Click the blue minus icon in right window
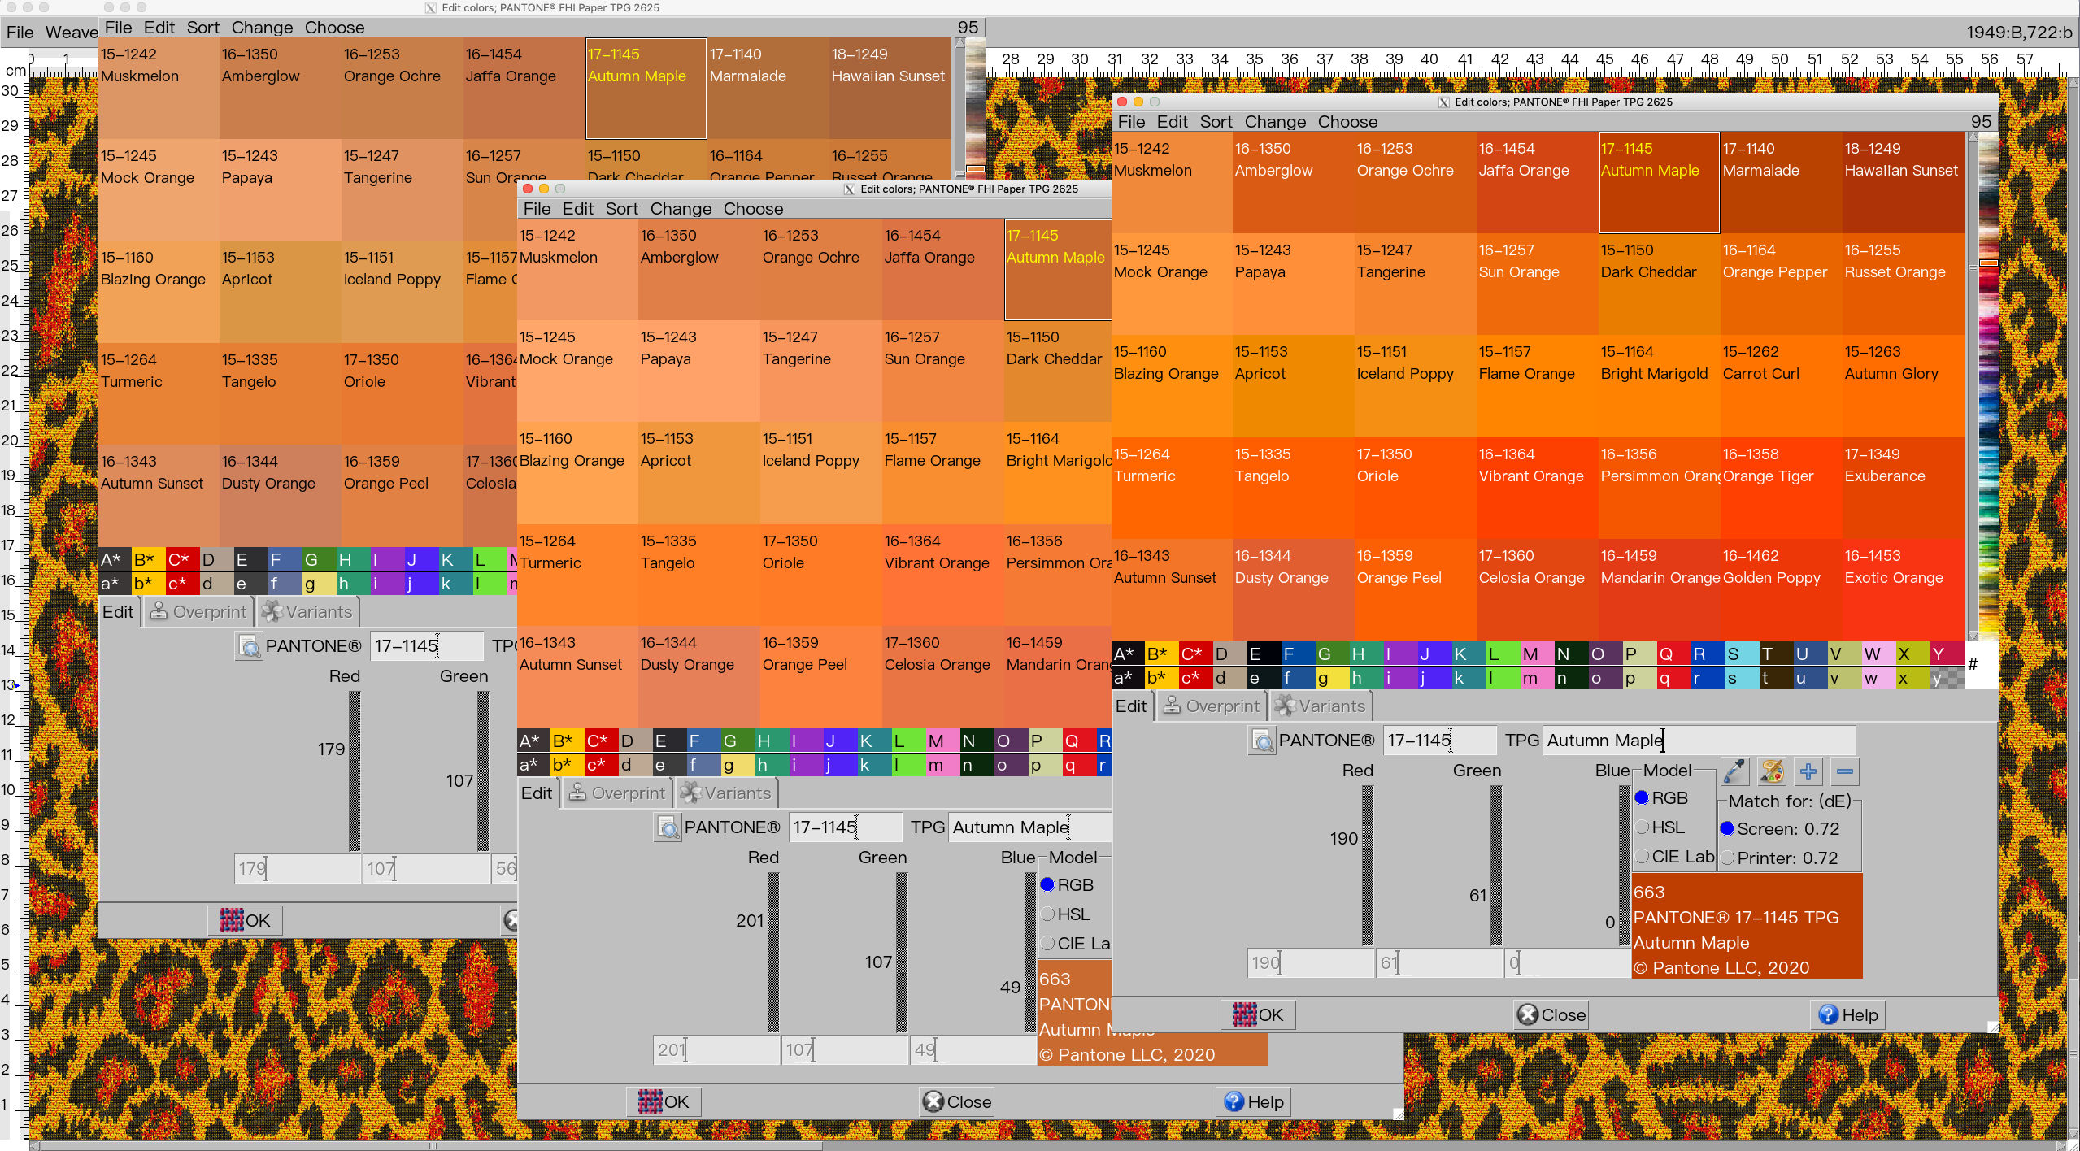Viewport: 2080px width, 1151px height. 1845,771
